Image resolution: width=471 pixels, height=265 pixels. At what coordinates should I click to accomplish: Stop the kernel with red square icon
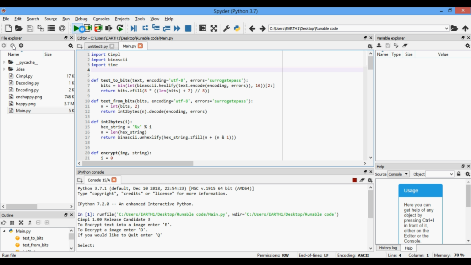pyautogui.click(x=355, y=180)
